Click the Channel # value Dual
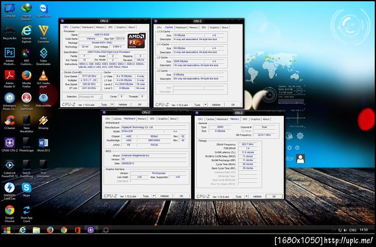This screenshot has height=247, width=376. point(264,127)
